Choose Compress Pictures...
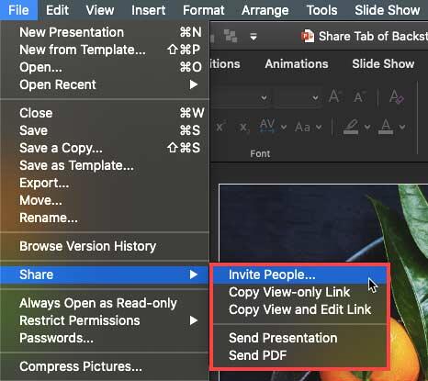The width and height of the screenshot is (428, 381). tap(105, 366)
